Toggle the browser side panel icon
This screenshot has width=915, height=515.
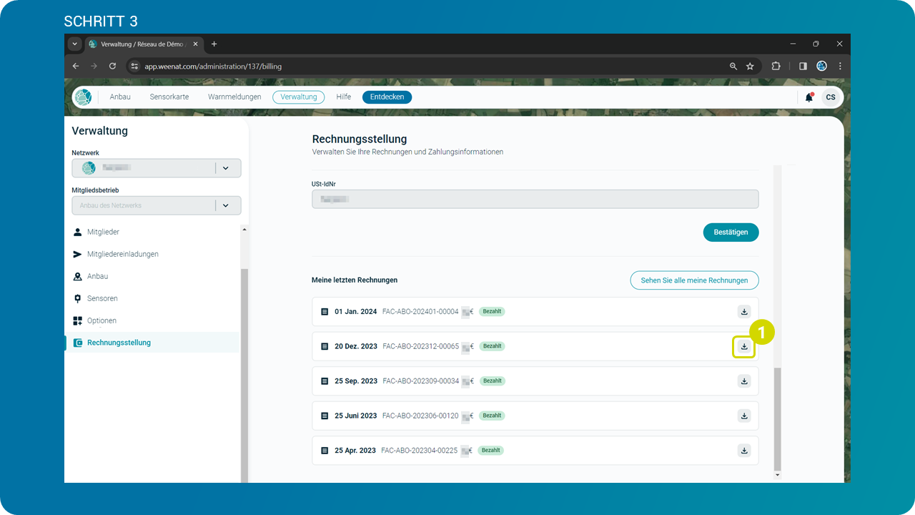(803, 66)
